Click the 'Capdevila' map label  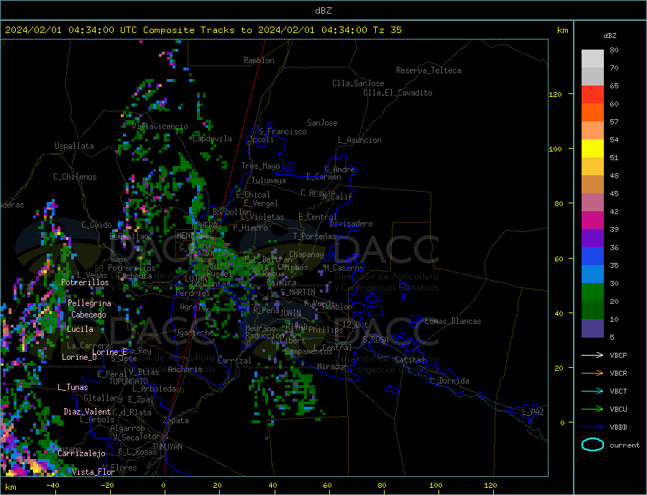point(212,139)
